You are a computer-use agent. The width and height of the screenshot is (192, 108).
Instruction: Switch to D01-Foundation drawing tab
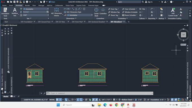coord(27,22)
